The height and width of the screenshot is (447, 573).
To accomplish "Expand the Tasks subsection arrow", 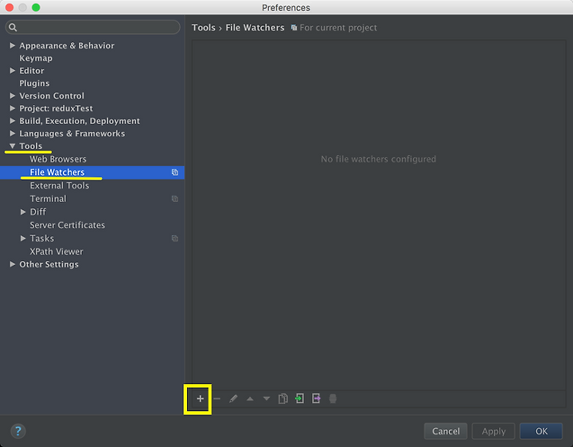I will pyautogui.click(x=23, y=239).
